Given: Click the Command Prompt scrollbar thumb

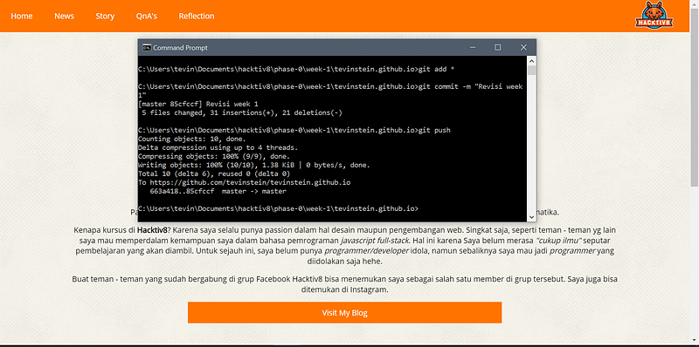Looking at the screenshot, I should pos(531,71).
